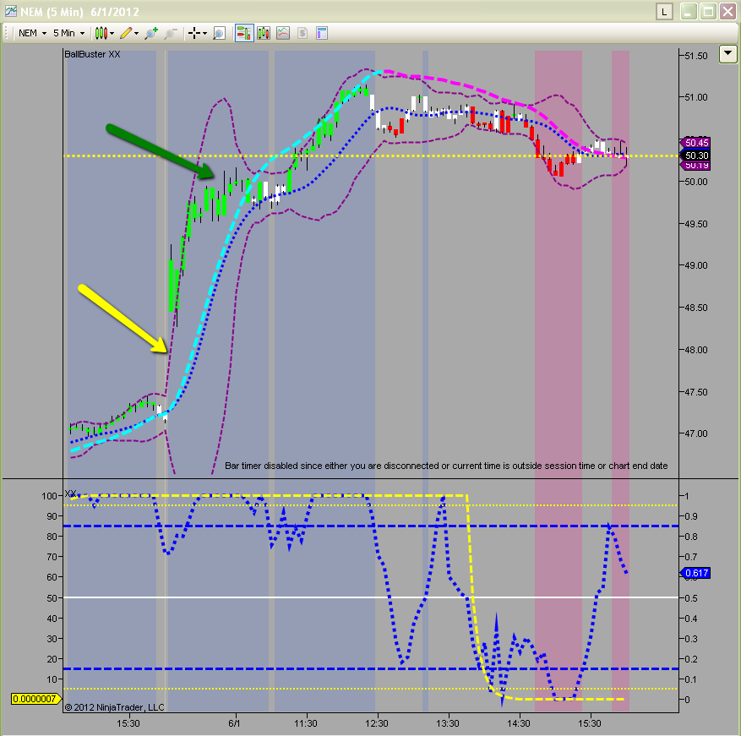Click the Strategies dollar document icon
The height and width of the screenshot is (736, 741).
pyautogui.click(x=302, y=33)
